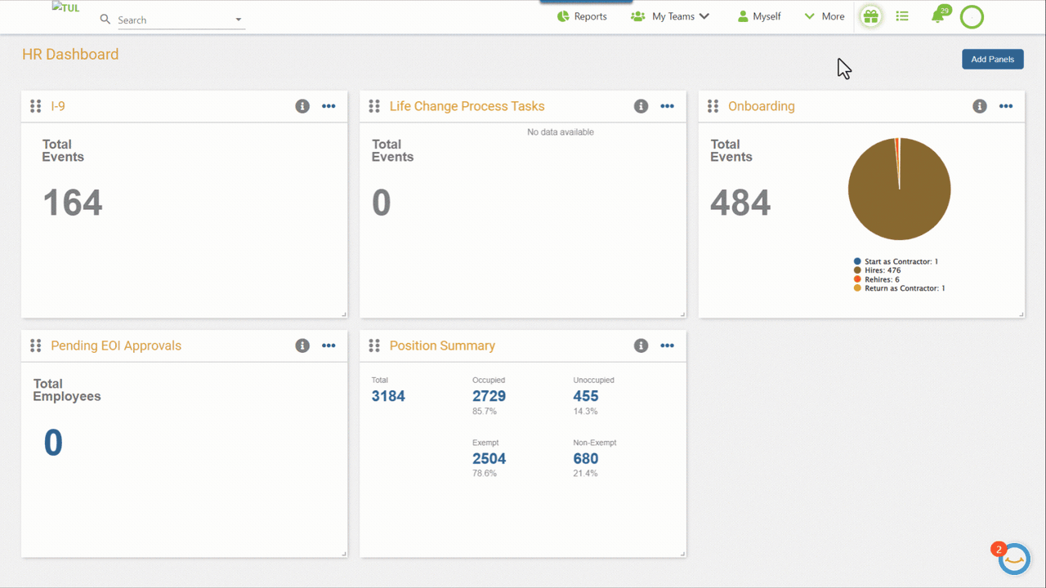Viewport: 1046px width, 588px height.
Task: Grab the I-9 panel drag handle
Action: pyautogui.click(x=35, y=106)
